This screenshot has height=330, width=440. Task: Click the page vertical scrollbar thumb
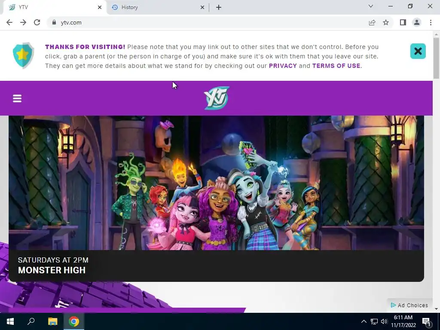point(436,58)
